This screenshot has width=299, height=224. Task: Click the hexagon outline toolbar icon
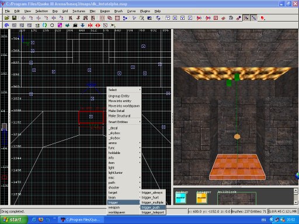[x=52, y=25]
